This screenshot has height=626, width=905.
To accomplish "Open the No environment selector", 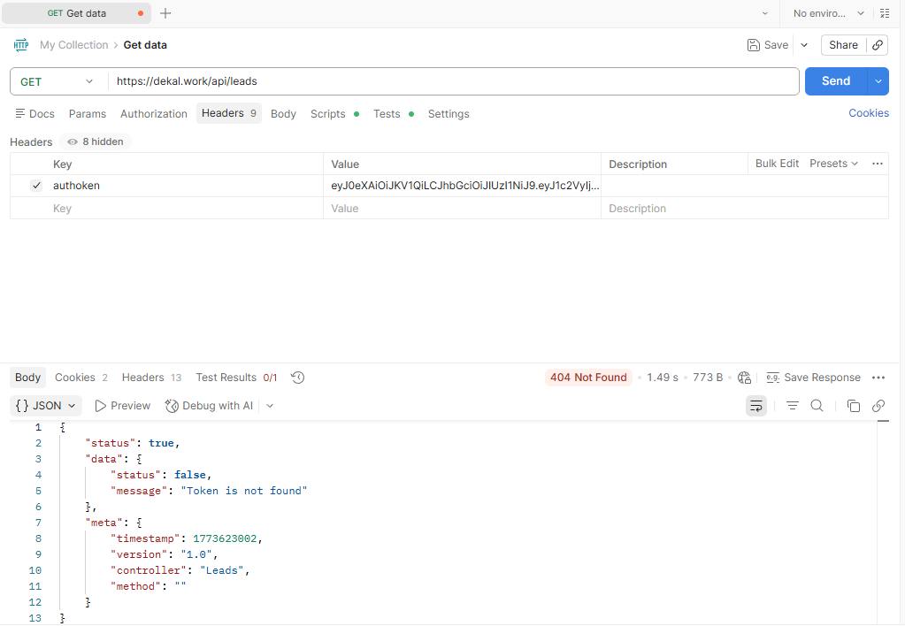I will [x=828, y=13].
